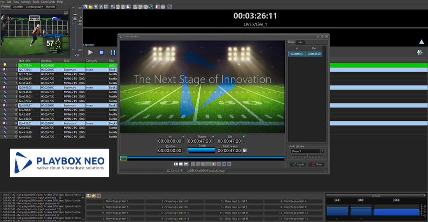The height and width of the screenshot is (222, 428).
Task: Switch to the Current playlist tab
Action: [x=35, y=7]
